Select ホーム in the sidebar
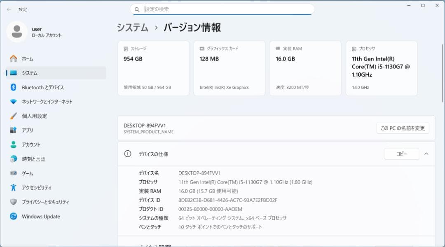445x247 pixels. [27, 58]
